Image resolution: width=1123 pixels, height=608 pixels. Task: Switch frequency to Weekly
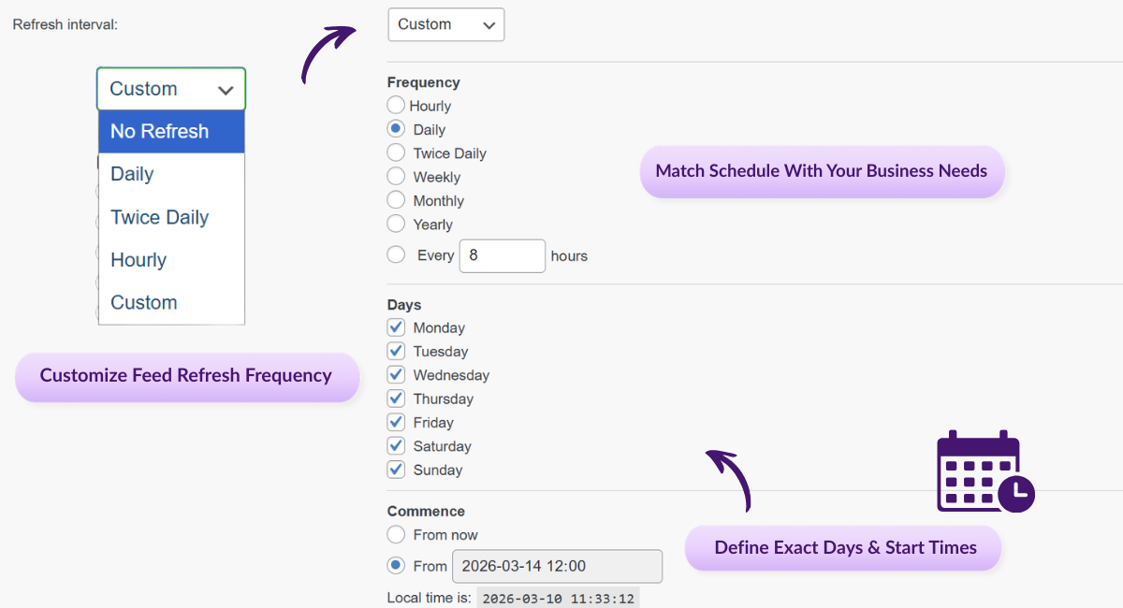click(x=396, y=176)
